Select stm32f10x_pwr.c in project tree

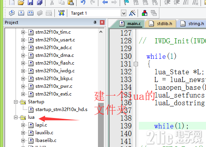tap(54, 86)
